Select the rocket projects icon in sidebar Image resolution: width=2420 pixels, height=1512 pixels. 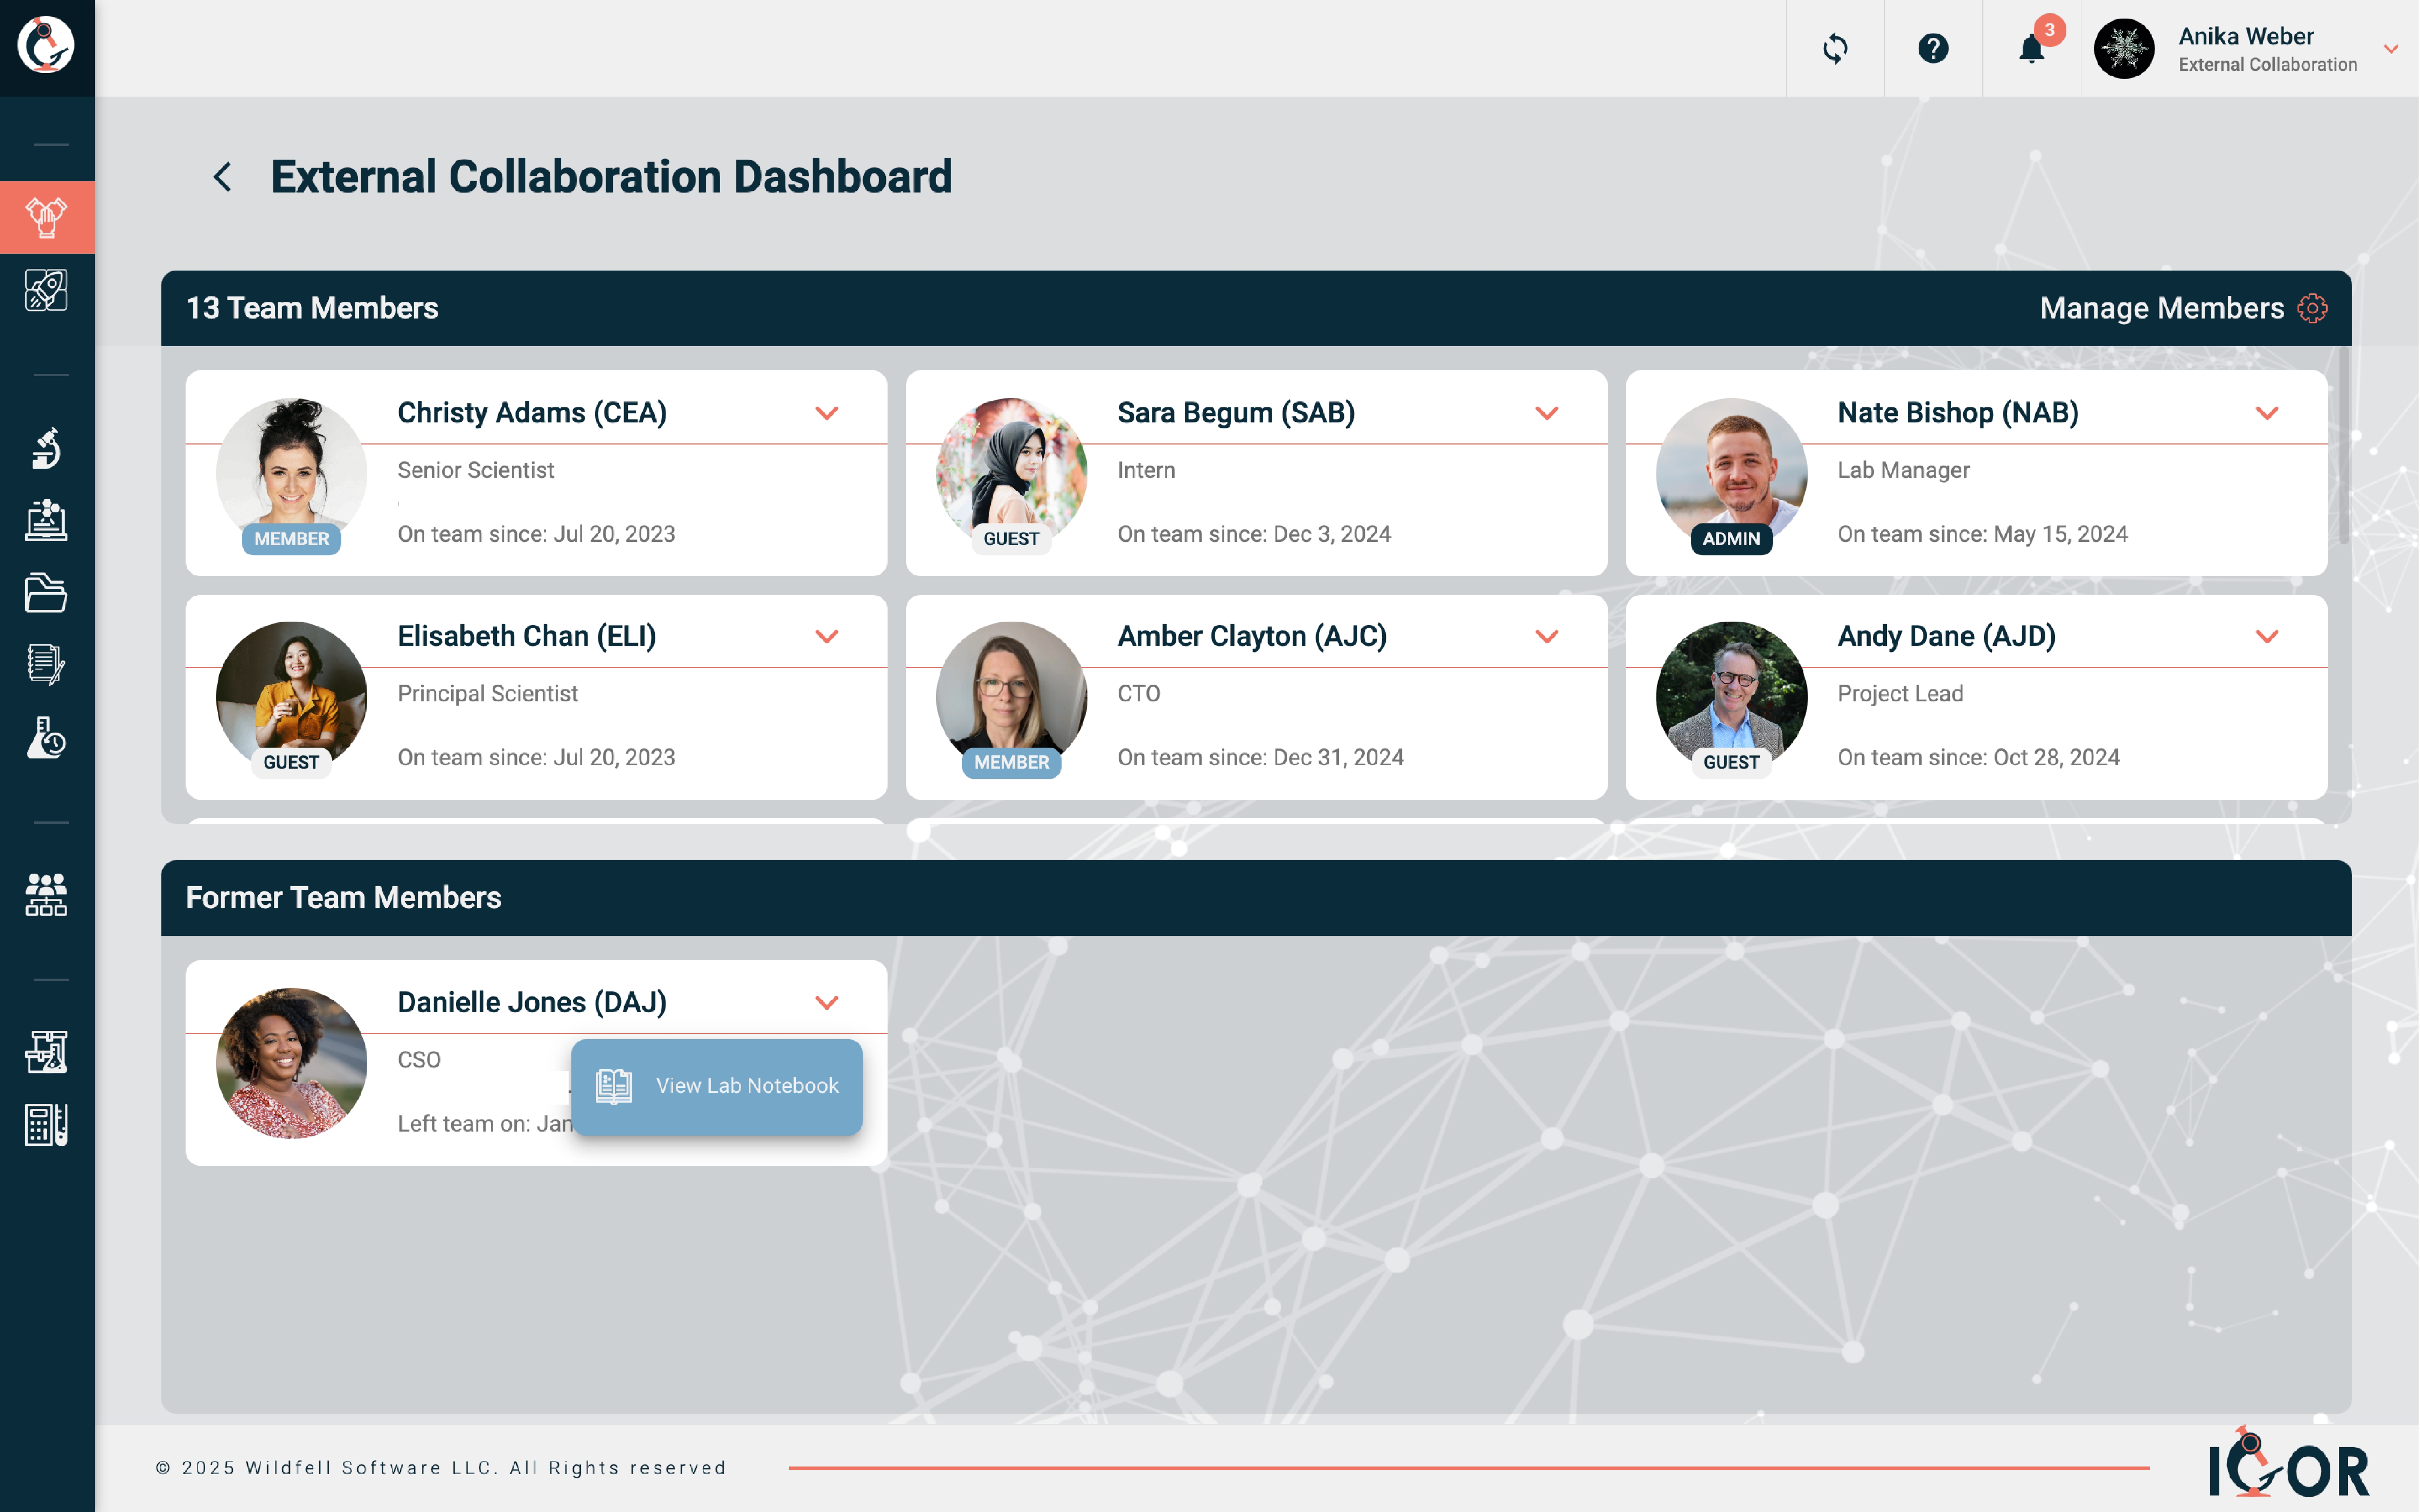coord(46,291)
